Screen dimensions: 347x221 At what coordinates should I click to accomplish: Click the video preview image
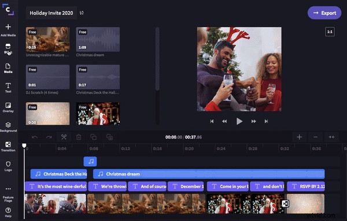tap(239, 69)
